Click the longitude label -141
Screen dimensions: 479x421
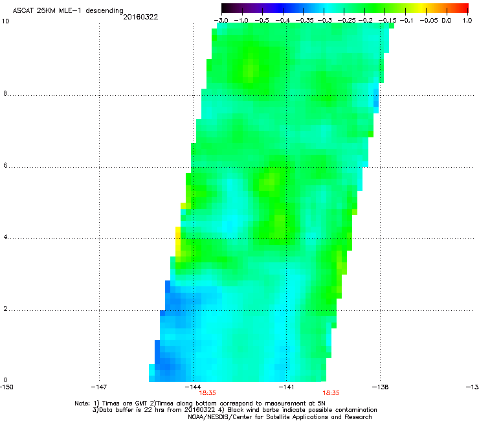[286, 387]
